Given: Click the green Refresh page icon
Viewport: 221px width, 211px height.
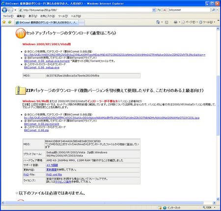Looking at the screenshot, I should 159,10.
